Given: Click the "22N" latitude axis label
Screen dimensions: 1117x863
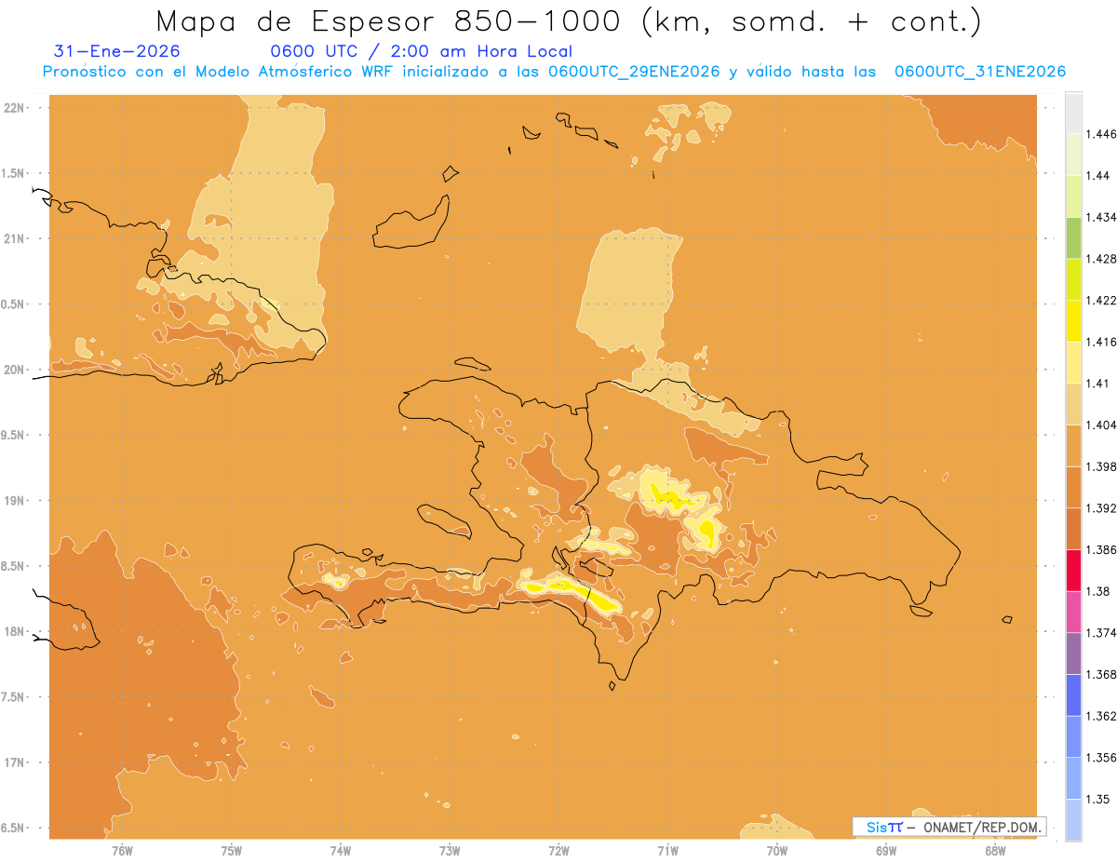Looking at the screenshot, I should (x=15, y=108).
